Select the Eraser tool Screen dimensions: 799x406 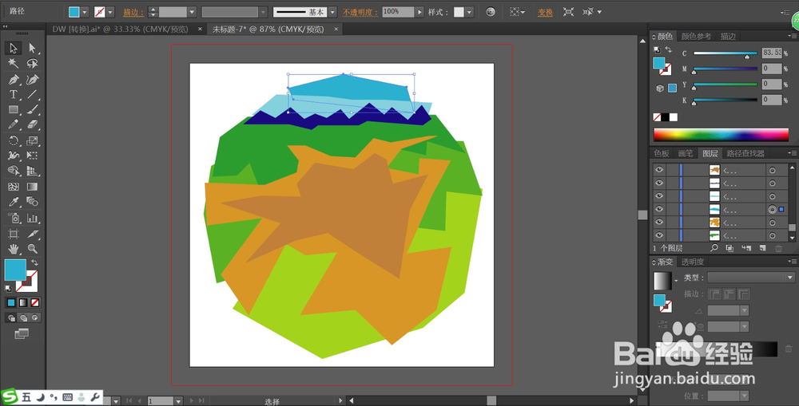pos(32,124)
